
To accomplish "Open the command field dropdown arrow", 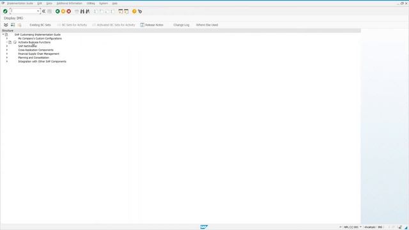I will pyautogui.click(x=38, y=11).
